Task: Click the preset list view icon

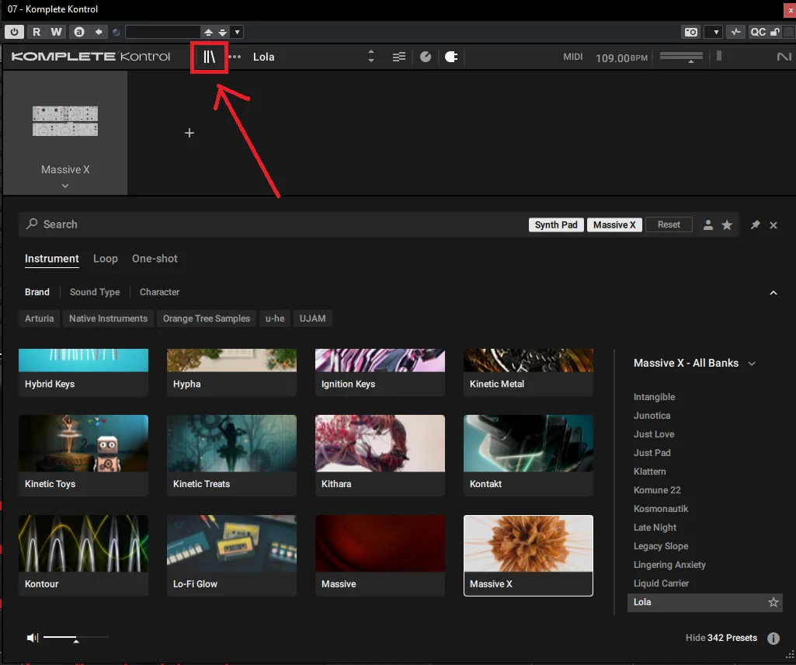Action: pyautogui.click(x=399, y=57)
